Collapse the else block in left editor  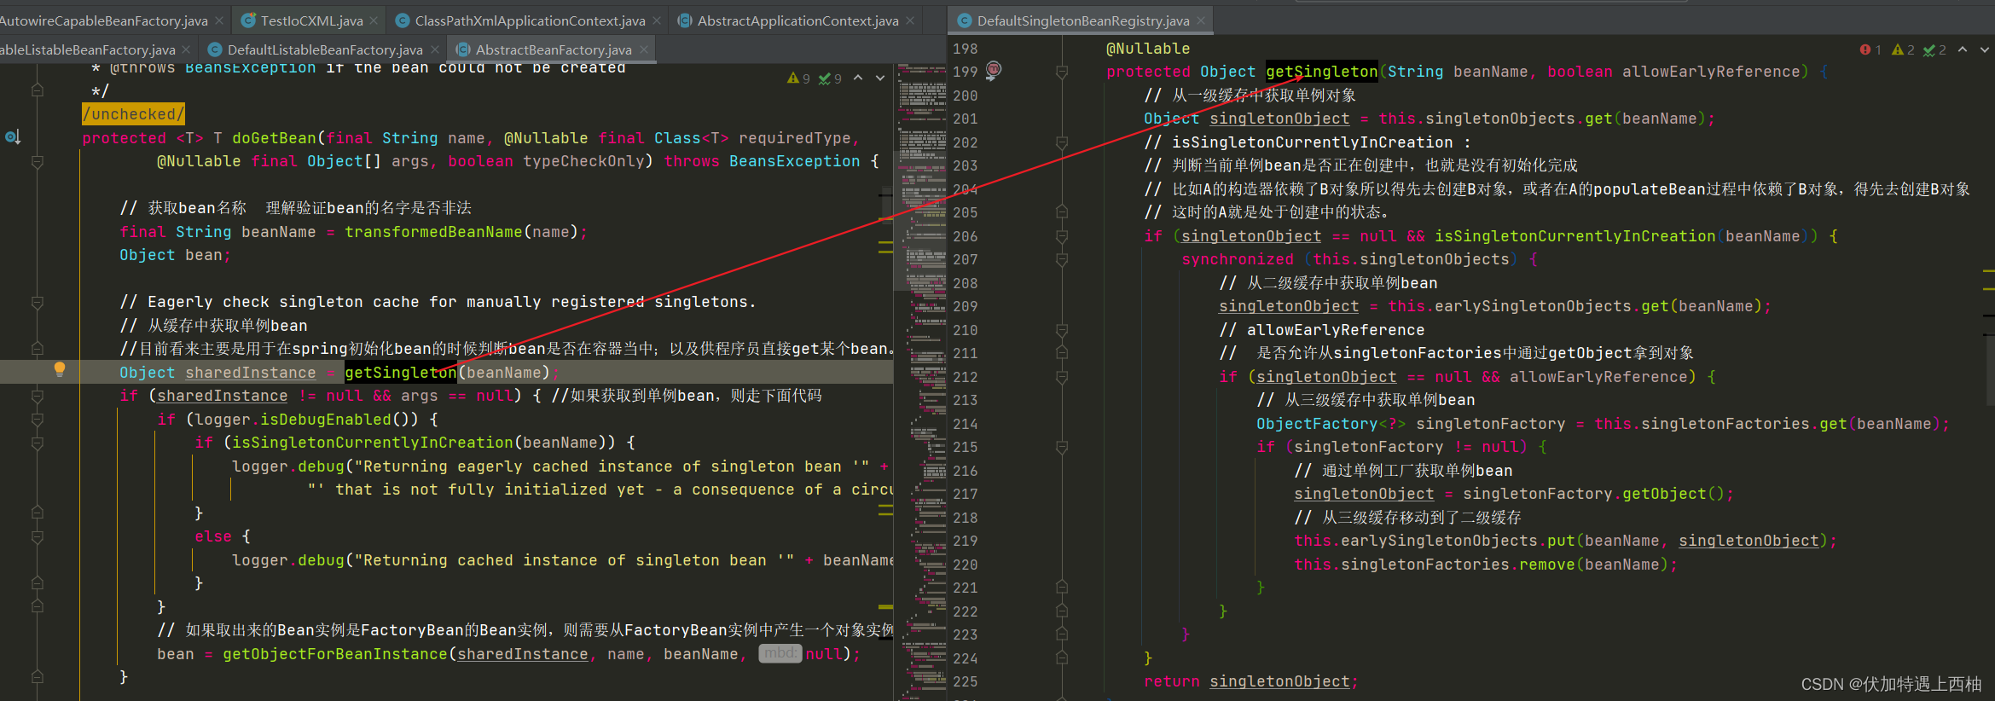click(38, 536)
